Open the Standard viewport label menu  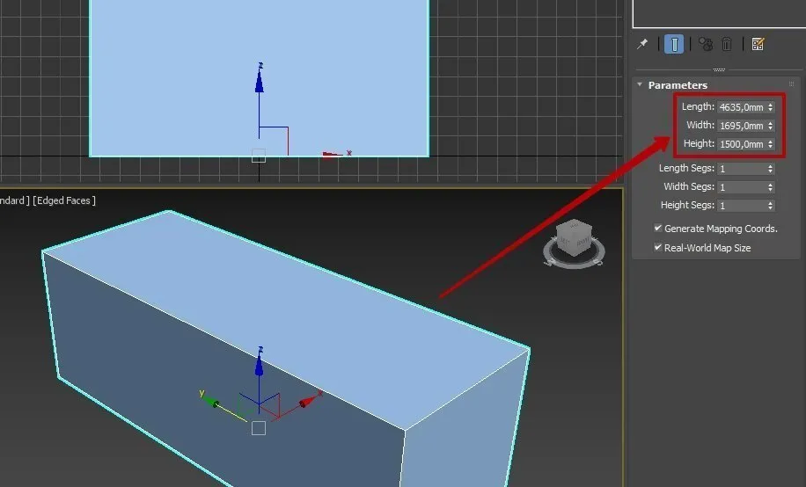coord(12,200)
